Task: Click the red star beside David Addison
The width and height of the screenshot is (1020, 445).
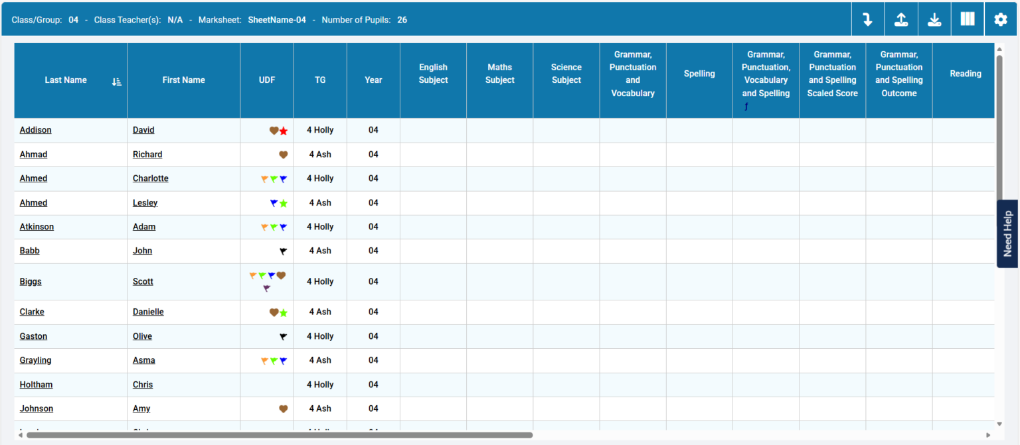Action: coord(283,130)
